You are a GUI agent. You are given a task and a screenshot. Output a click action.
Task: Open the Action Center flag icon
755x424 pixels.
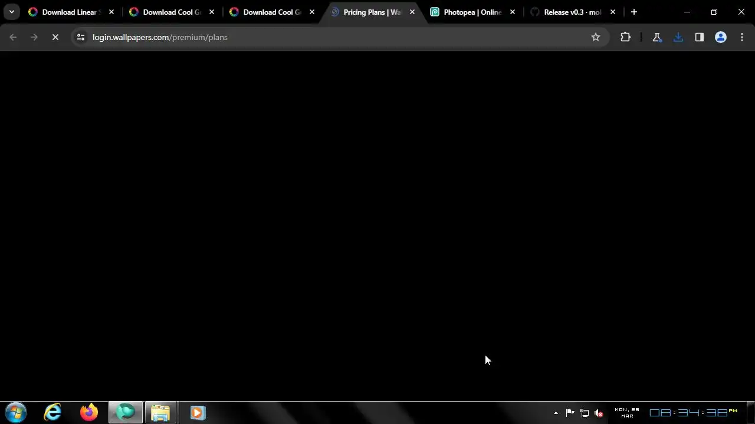pyautogui.click(x=570, y=413)
